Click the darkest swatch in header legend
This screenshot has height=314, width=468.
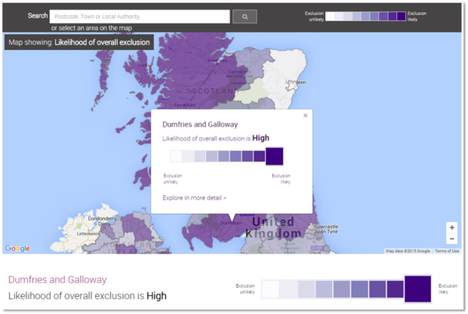402,16
